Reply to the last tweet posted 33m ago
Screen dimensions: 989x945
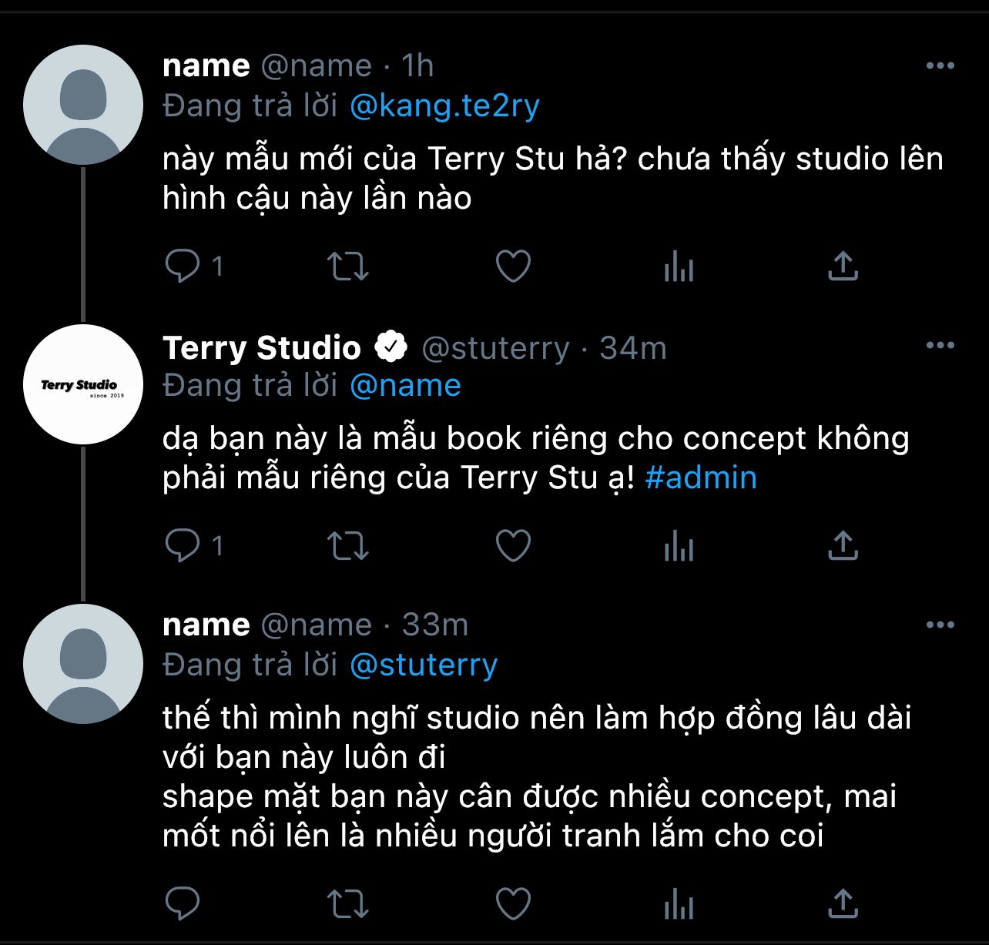(x=183, y=903)
